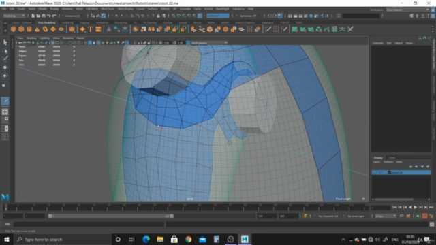This screenshot has width=436, height=245.
Task: Open the Workspace Maya Classic dropdown
Action: pos(407,10)
